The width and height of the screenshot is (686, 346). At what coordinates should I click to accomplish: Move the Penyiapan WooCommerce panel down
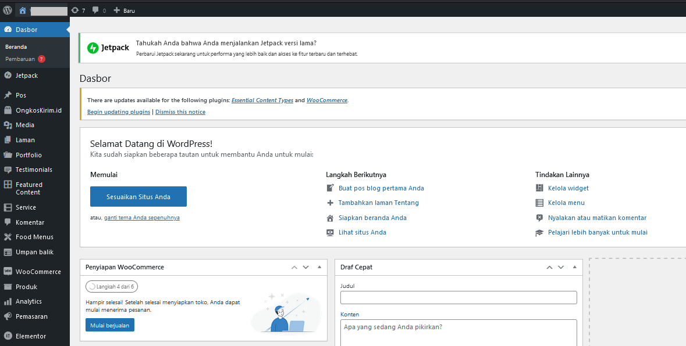pyautogui.click(x=306, y=267)
